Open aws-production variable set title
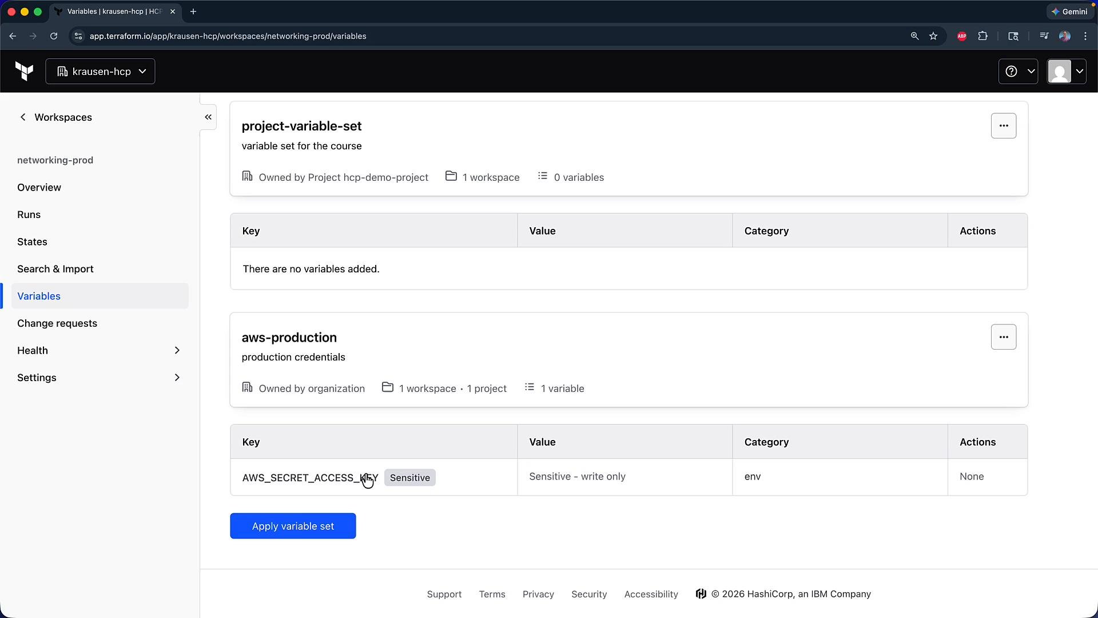This screenshot has width=1098, height=618. pyautogui.click(x=289, y=337)
